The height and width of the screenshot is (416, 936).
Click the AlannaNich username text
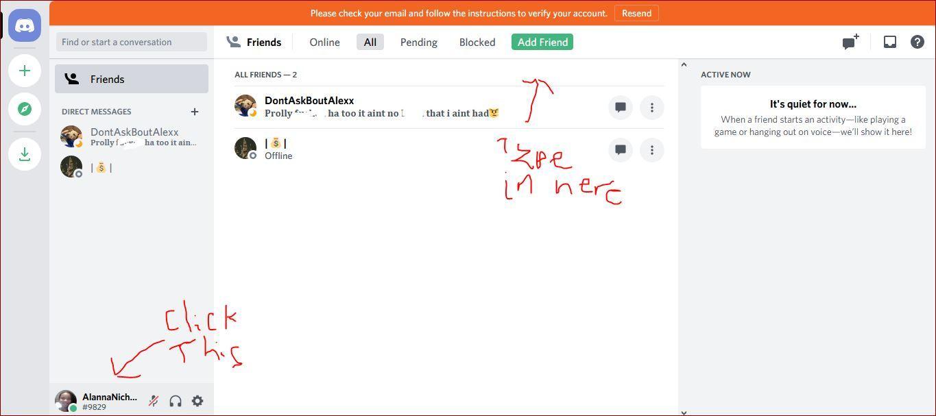(x=110, y=397)
